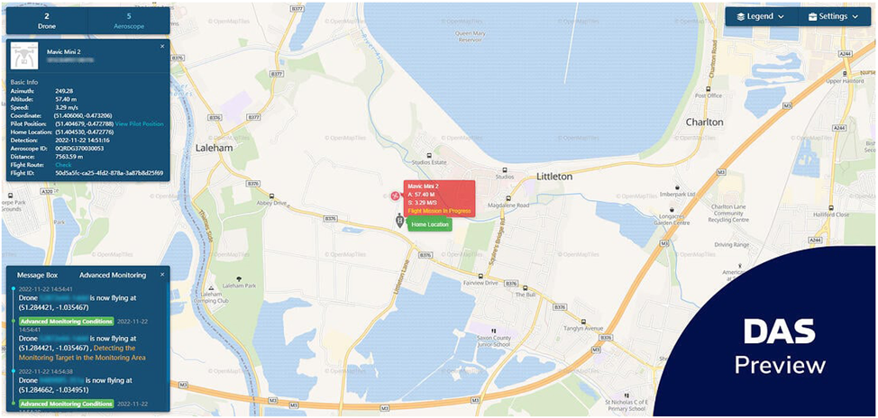
Task: Click the Flight Route Check link
Action: 63,165
